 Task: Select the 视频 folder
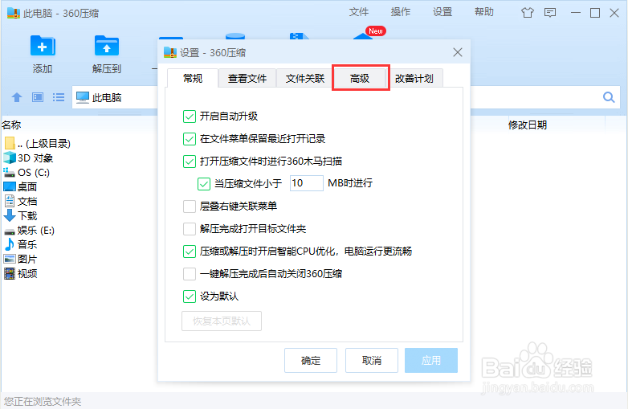[20, 273]
